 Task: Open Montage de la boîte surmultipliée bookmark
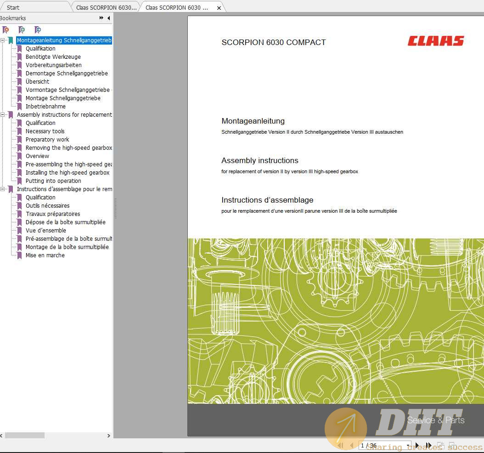click(67, 247)
